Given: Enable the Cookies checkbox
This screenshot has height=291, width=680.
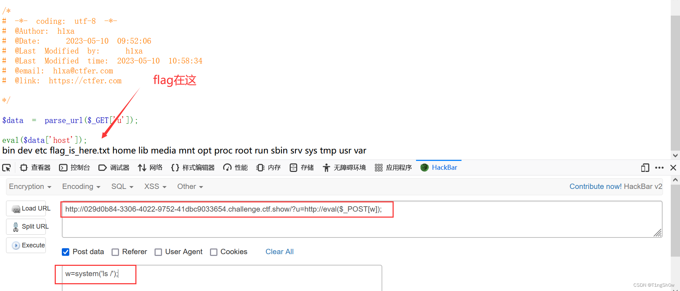Looking at the screenshot, I should tap(214, 252).
